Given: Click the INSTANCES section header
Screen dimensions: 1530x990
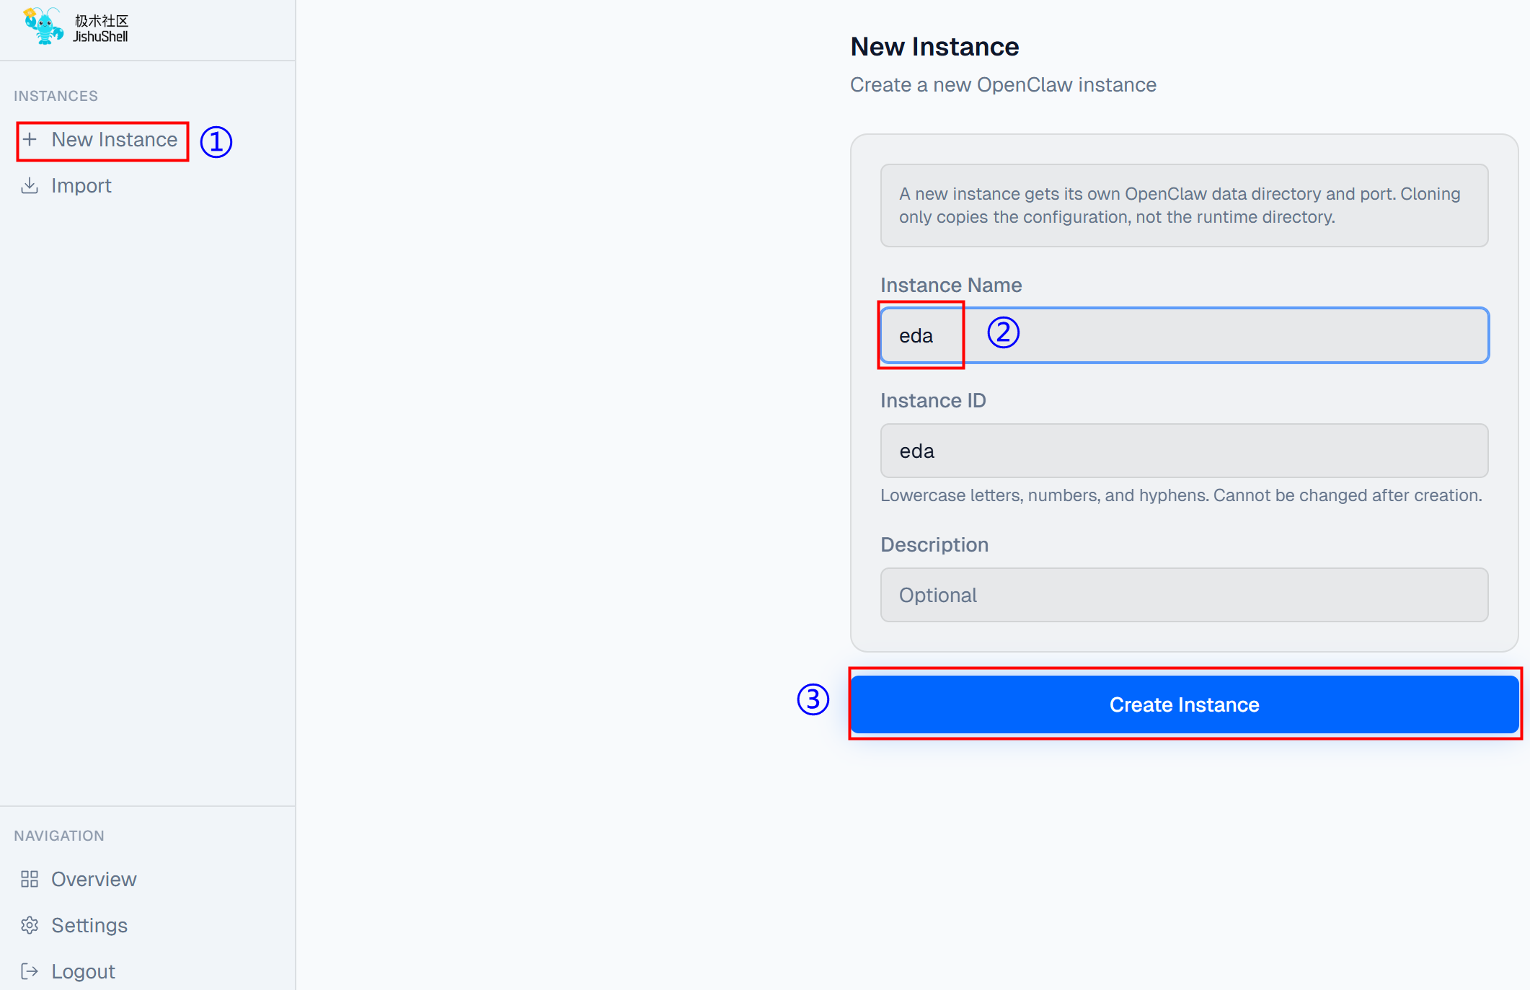Looking at the screenshot, I should (56, 96).
